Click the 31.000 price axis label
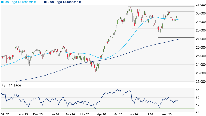Viewport: 206px width, 116px height. point(201,5)
